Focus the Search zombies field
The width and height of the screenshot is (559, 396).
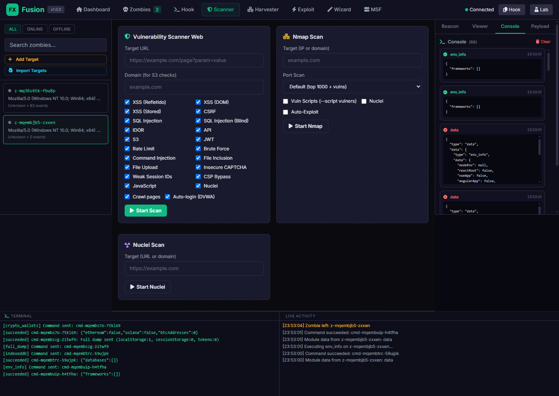[56, 45]
